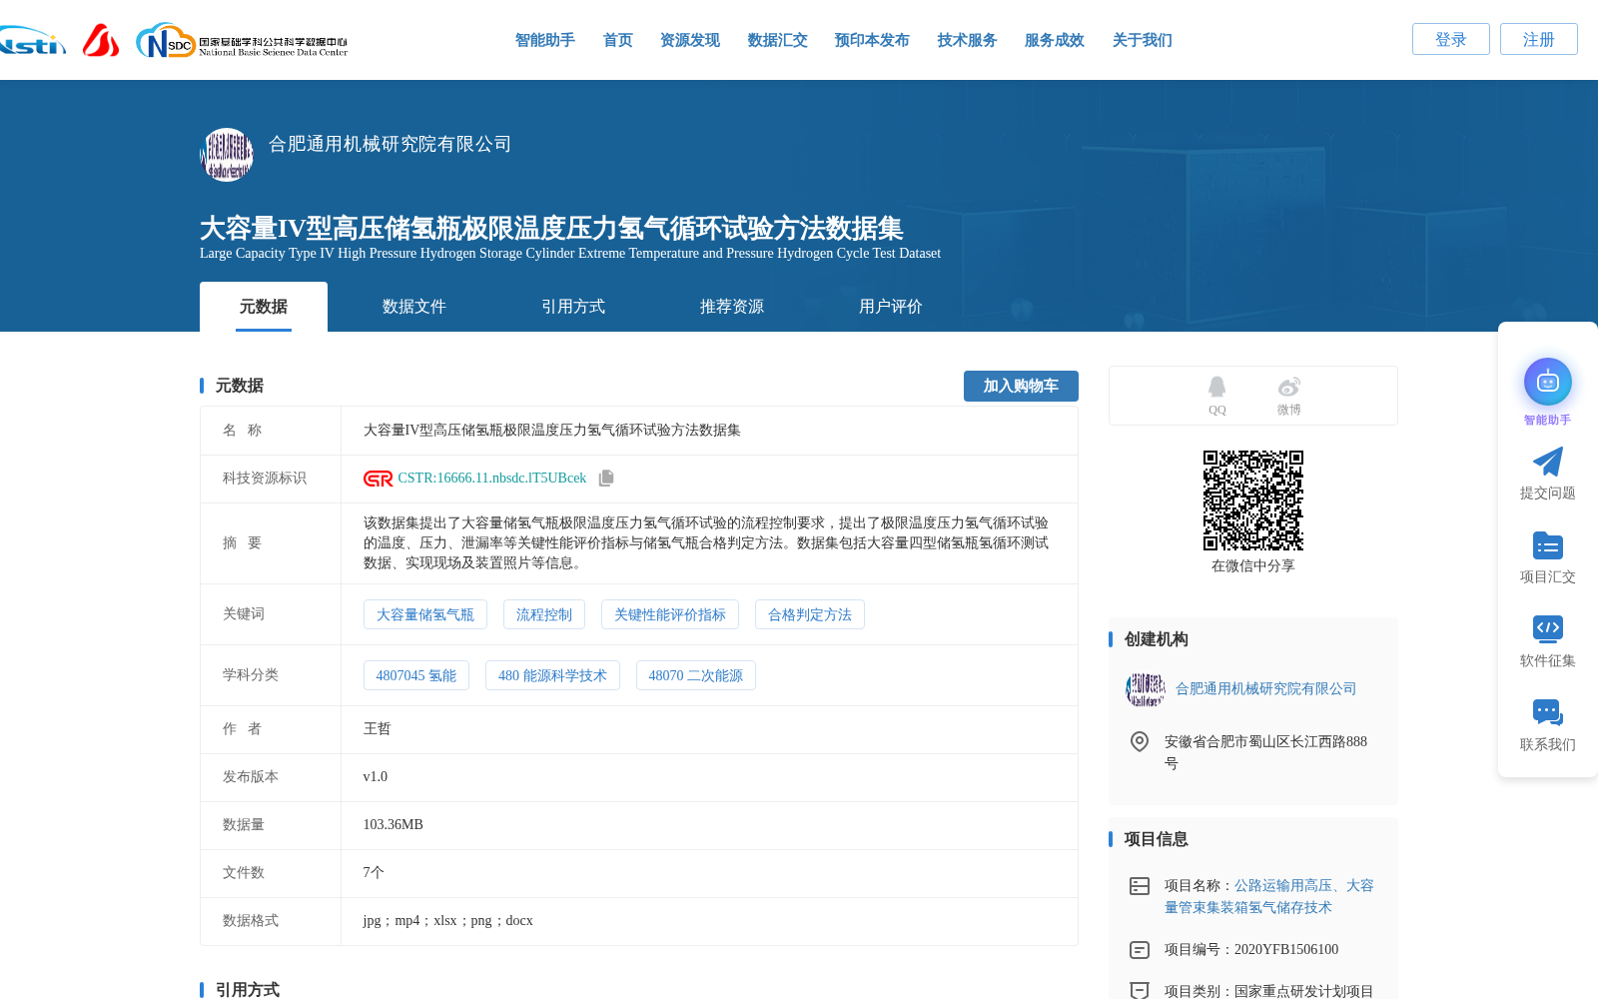The width and height of the screenshot is (1598, 999).
Task: Click the project number 2020YFB1506100
Action: click(x=1286, y=950)
